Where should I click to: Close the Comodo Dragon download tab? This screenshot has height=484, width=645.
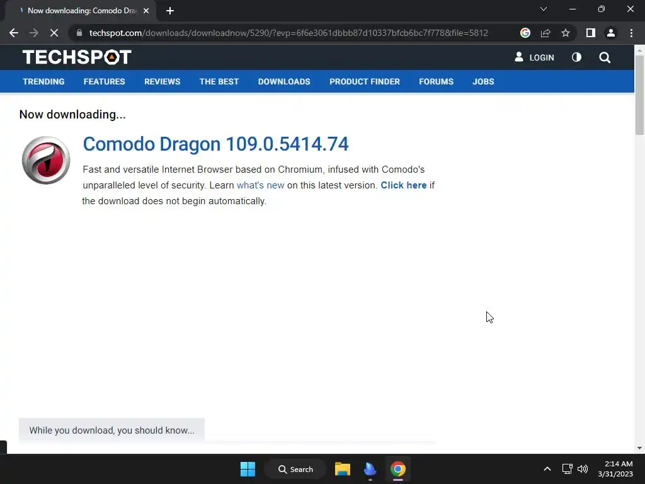(x=146, y=11)
